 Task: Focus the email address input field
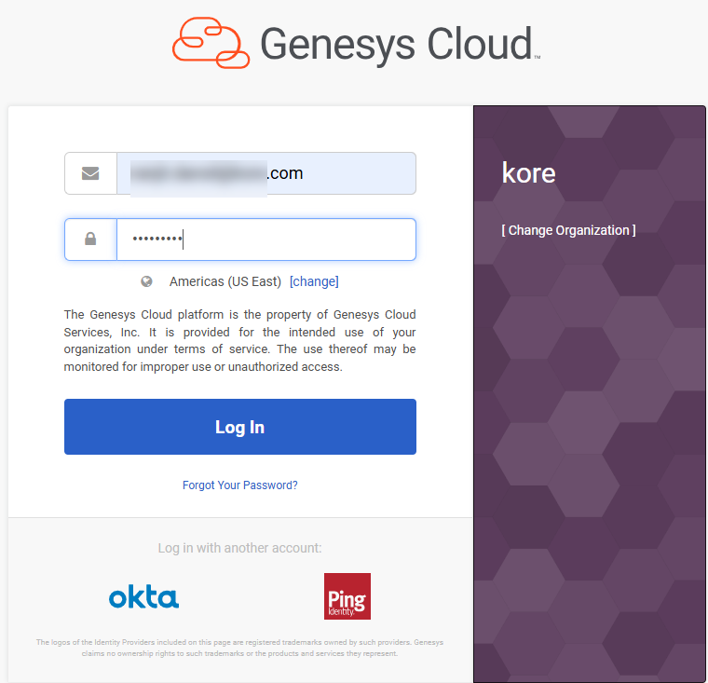click(x=266, y=173)
